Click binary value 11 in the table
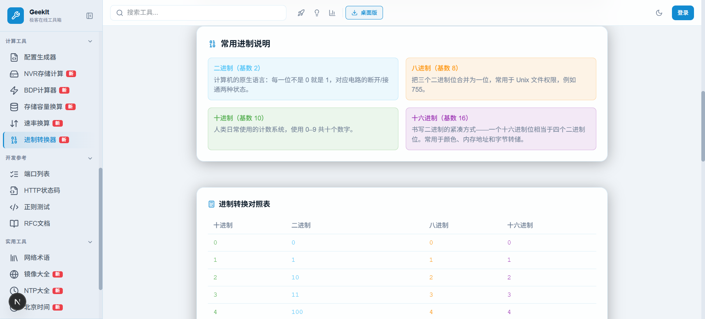The image size is (705, 319). tap(295, 295)
